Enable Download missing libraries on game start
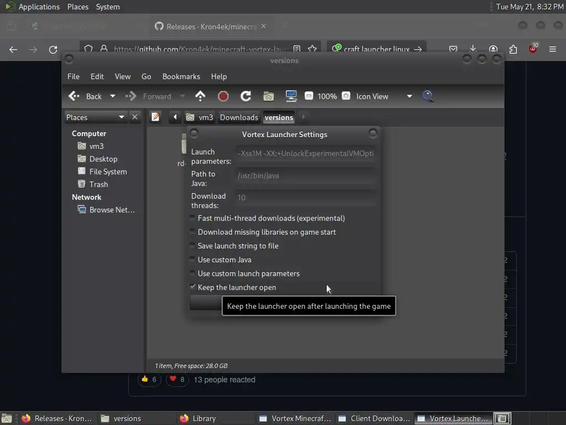 [x=192, y=232]
